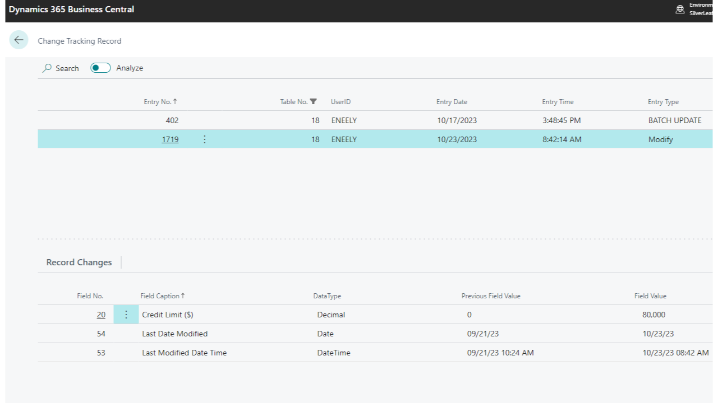The height and width of the screenshot is (403, 718).
Task: Click Dynamics 365 Business Central title
Action: pyautogui.click(x=71, y=10)
